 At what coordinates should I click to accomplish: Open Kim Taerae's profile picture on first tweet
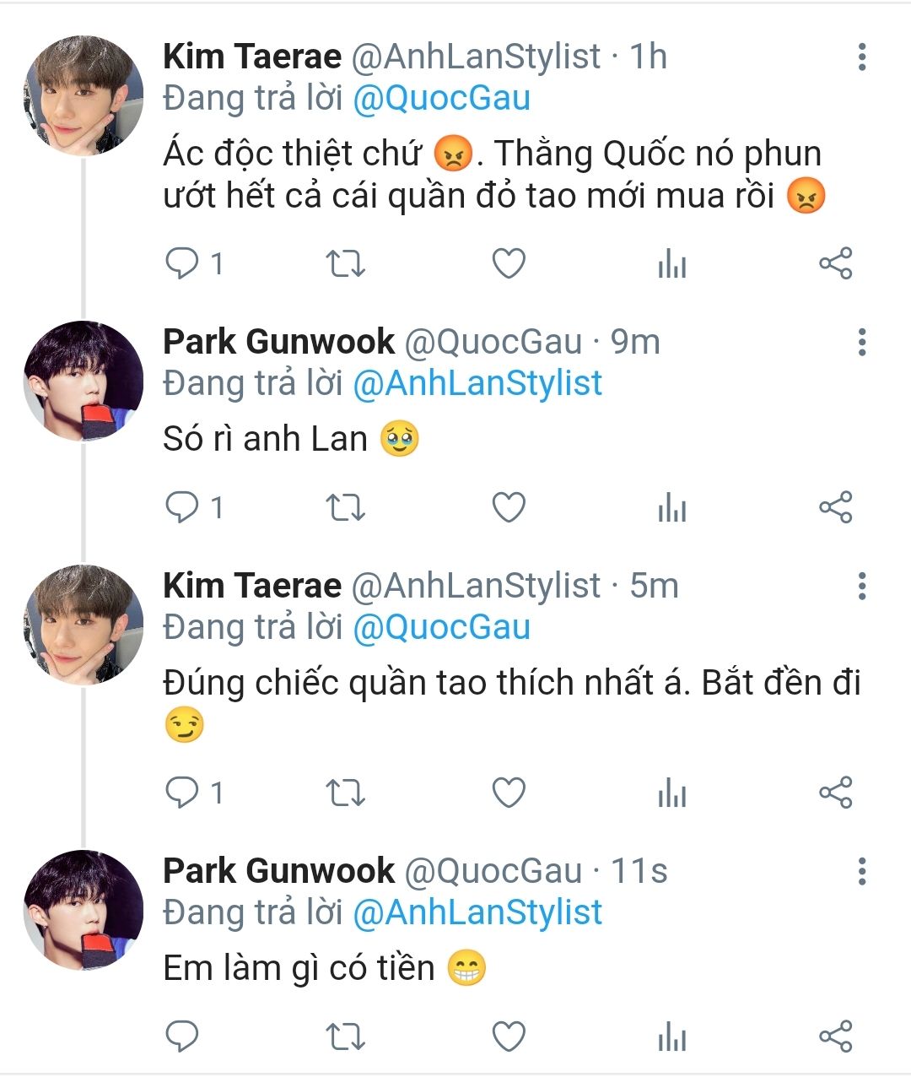pos(83,95)
